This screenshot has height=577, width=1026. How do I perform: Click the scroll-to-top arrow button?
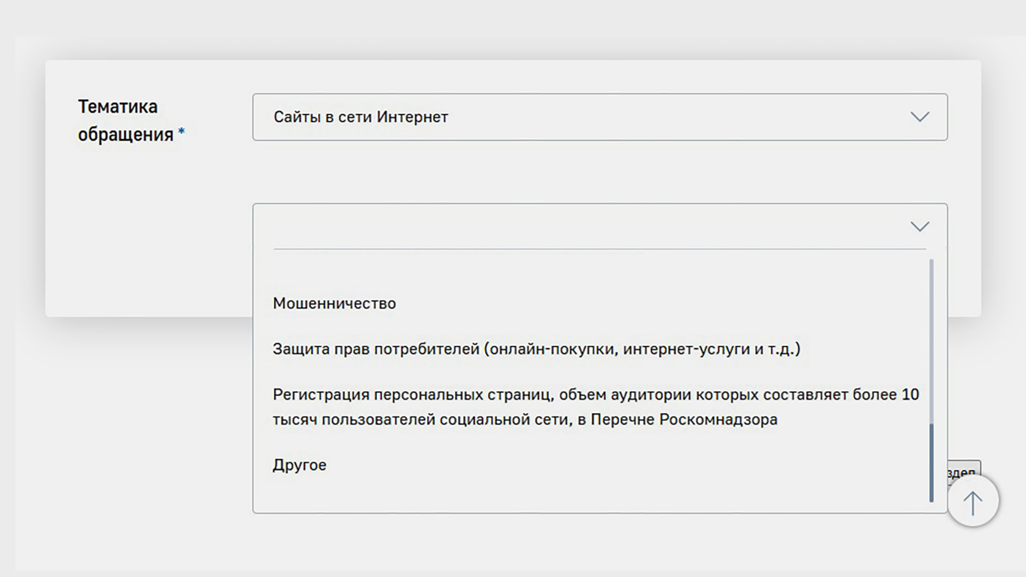[973, 502]
